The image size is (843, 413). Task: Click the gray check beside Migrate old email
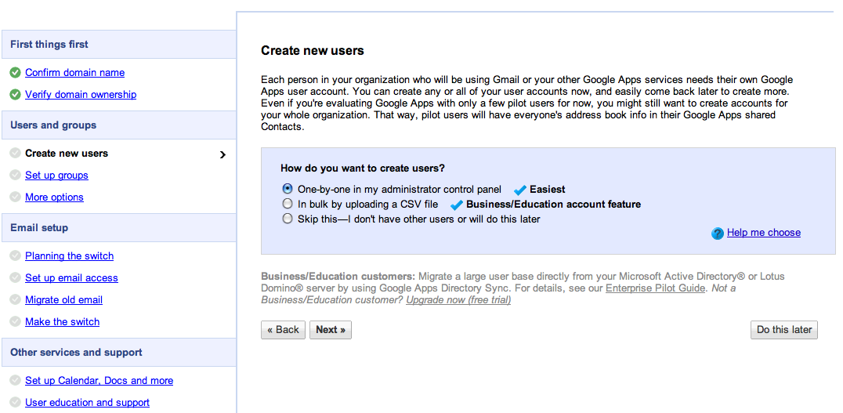pos(15,300)
